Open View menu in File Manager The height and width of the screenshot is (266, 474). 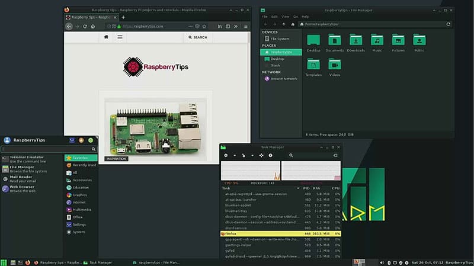pyautogui.click(x=286, y=17)
